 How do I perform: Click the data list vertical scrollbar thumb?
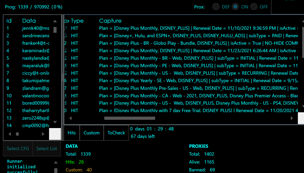tap(55, 30)
